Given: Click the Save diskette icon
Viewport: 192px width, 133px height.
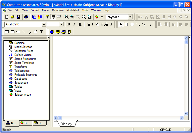Looking at the screenshot, I should pyautogui.click(x=18, y=17).
